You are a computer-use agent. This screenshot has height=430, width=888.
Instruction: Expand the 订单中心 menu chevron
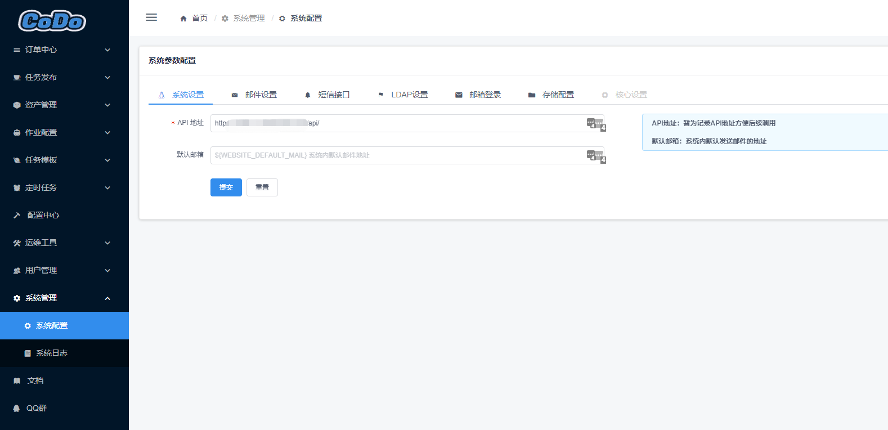pyautogui.click(x=107, y=50)
